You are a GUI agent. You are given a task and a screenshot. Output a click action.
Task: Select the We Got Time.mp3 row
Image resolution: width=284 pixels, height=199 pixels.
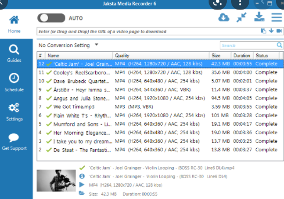click(160, 107)
